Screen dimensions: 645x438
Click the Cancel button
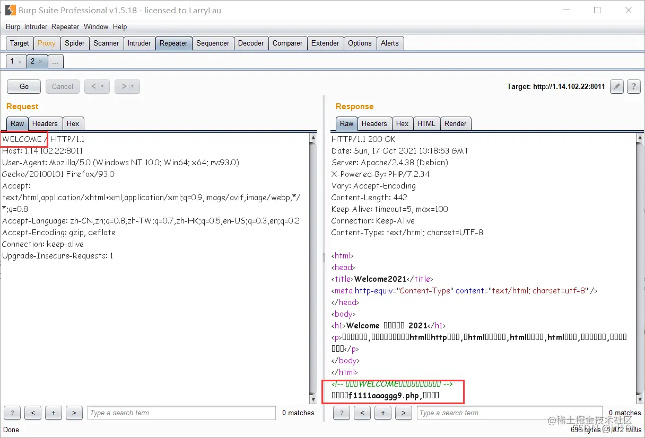coord(63,86)
